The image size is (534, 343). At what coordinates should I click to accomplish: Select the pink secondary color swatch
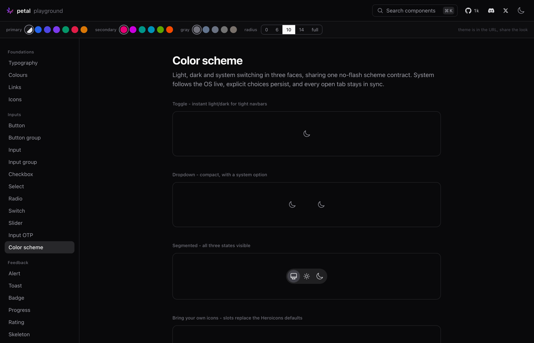(124, 30)
